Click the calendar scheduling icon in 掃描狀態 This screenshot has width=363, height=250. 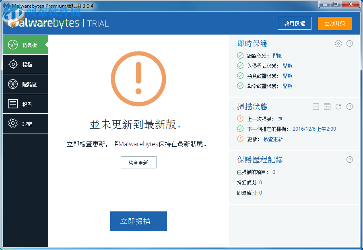point(327,106)
